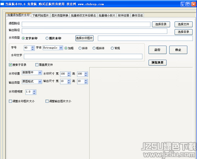This screenshot has height=159, width=197.
Task: Minimize the application window
Action: click(x=183, y=4)
